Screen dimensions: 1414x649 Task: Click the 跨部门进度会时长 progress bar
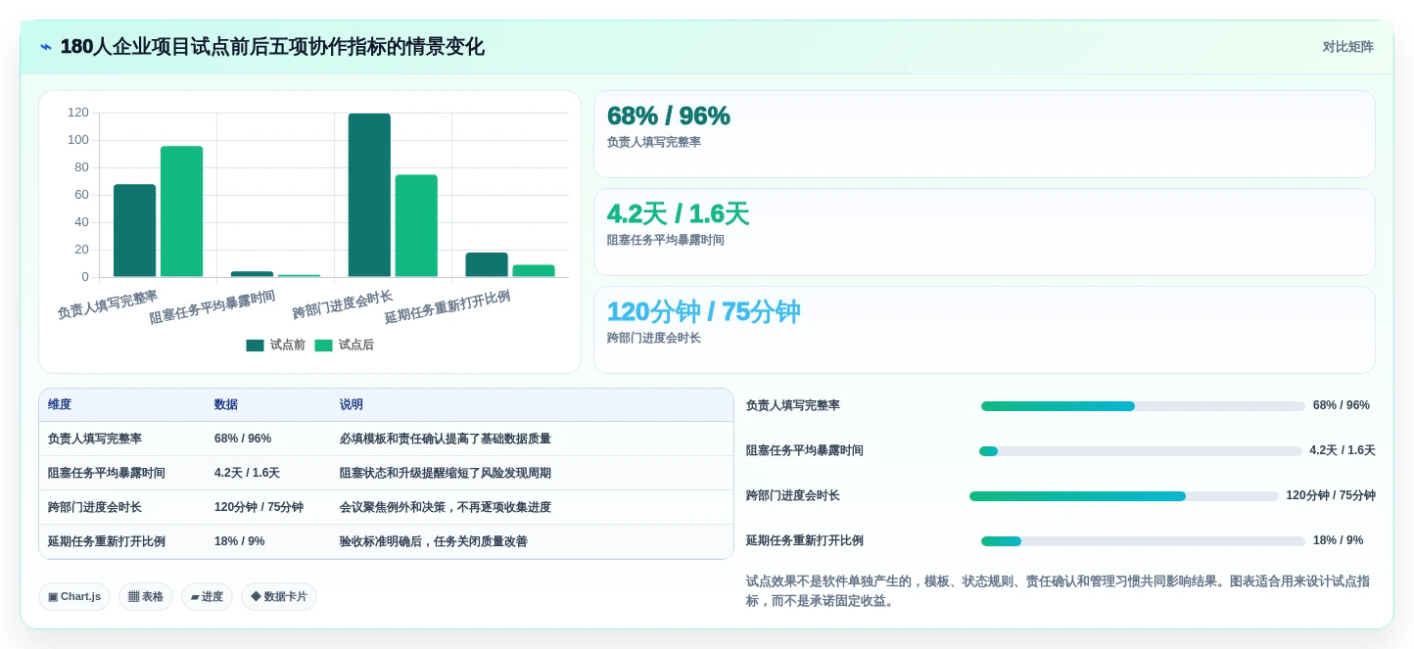(x=1124, y=496)
